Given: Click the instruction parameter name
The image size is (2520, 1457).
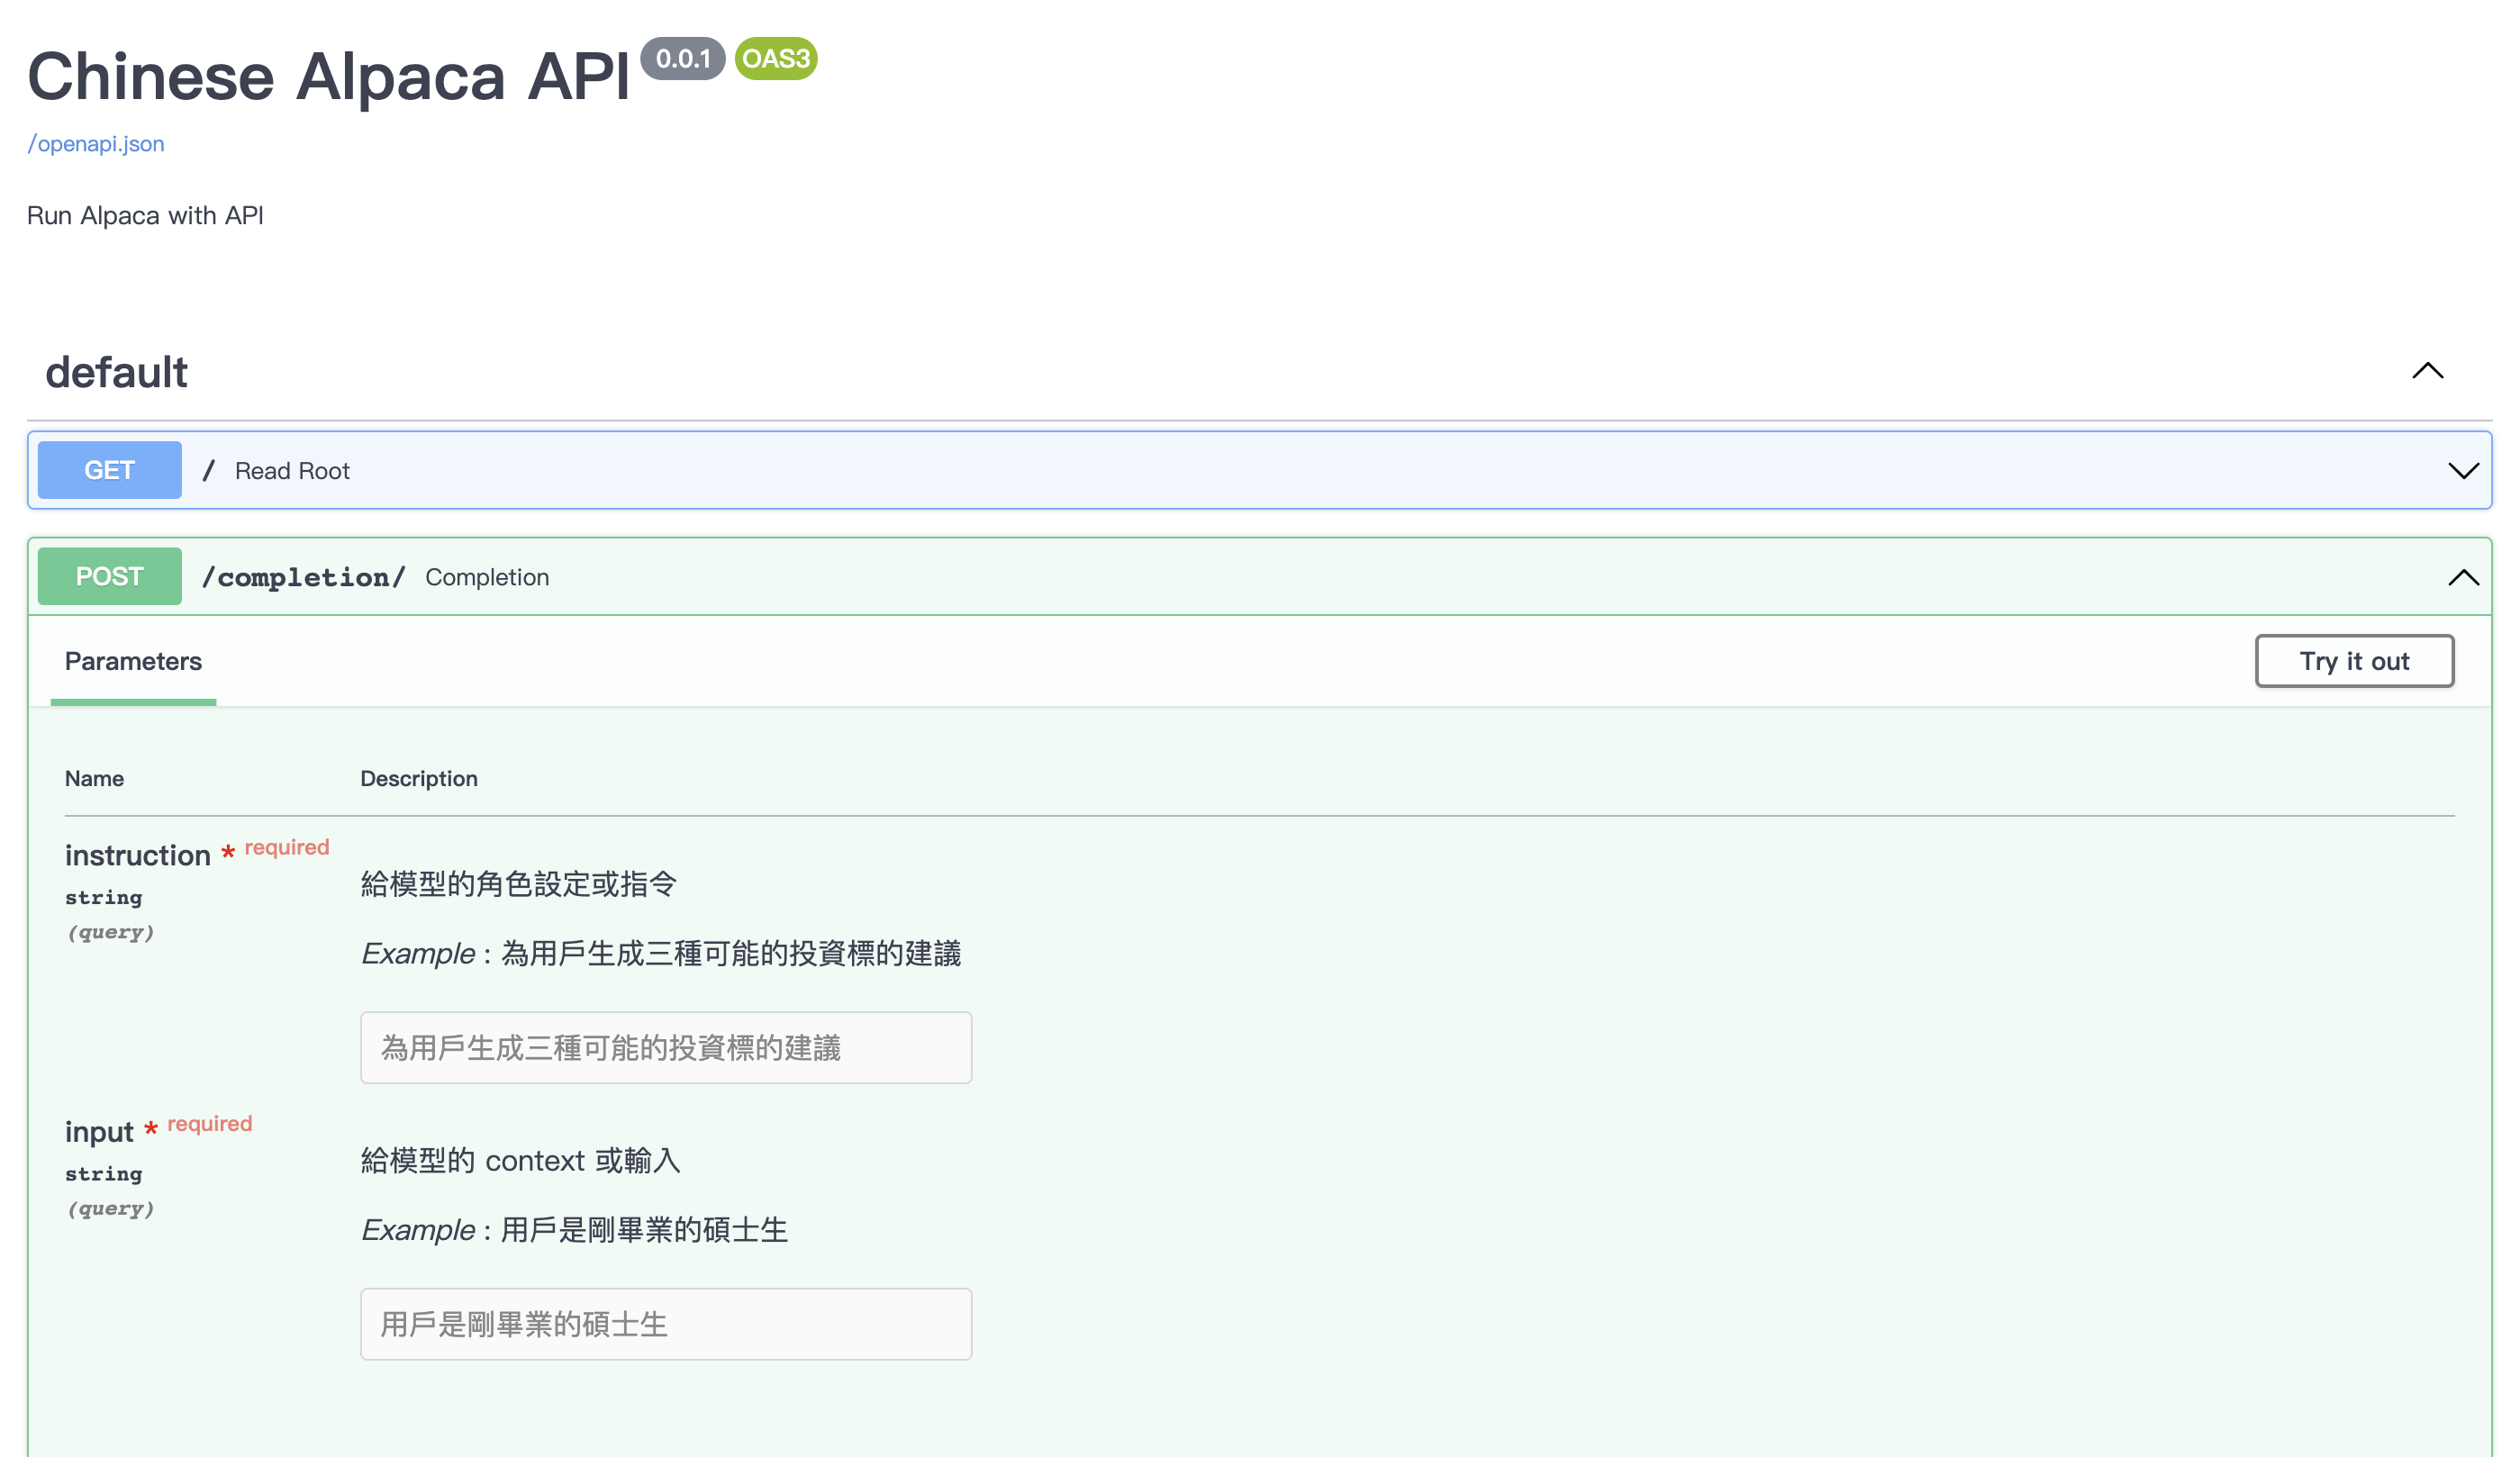Looking at the screenshot, I should [138, 856].
